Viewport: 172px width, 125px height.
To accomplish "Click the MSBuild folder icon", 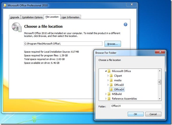I will 109,94.
